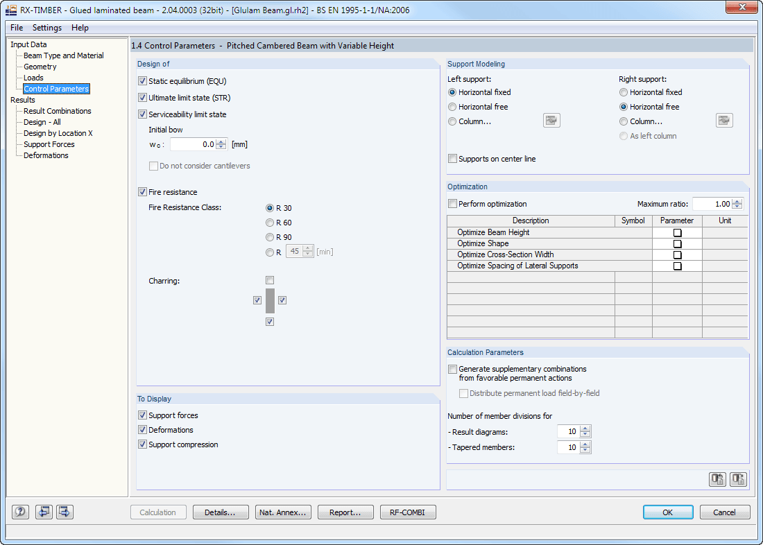Screen dimensions: 763x545
Task: Click the save-as-default icon near Calculation Parameters
Action: pyautogui.click(x=738, y=479)
